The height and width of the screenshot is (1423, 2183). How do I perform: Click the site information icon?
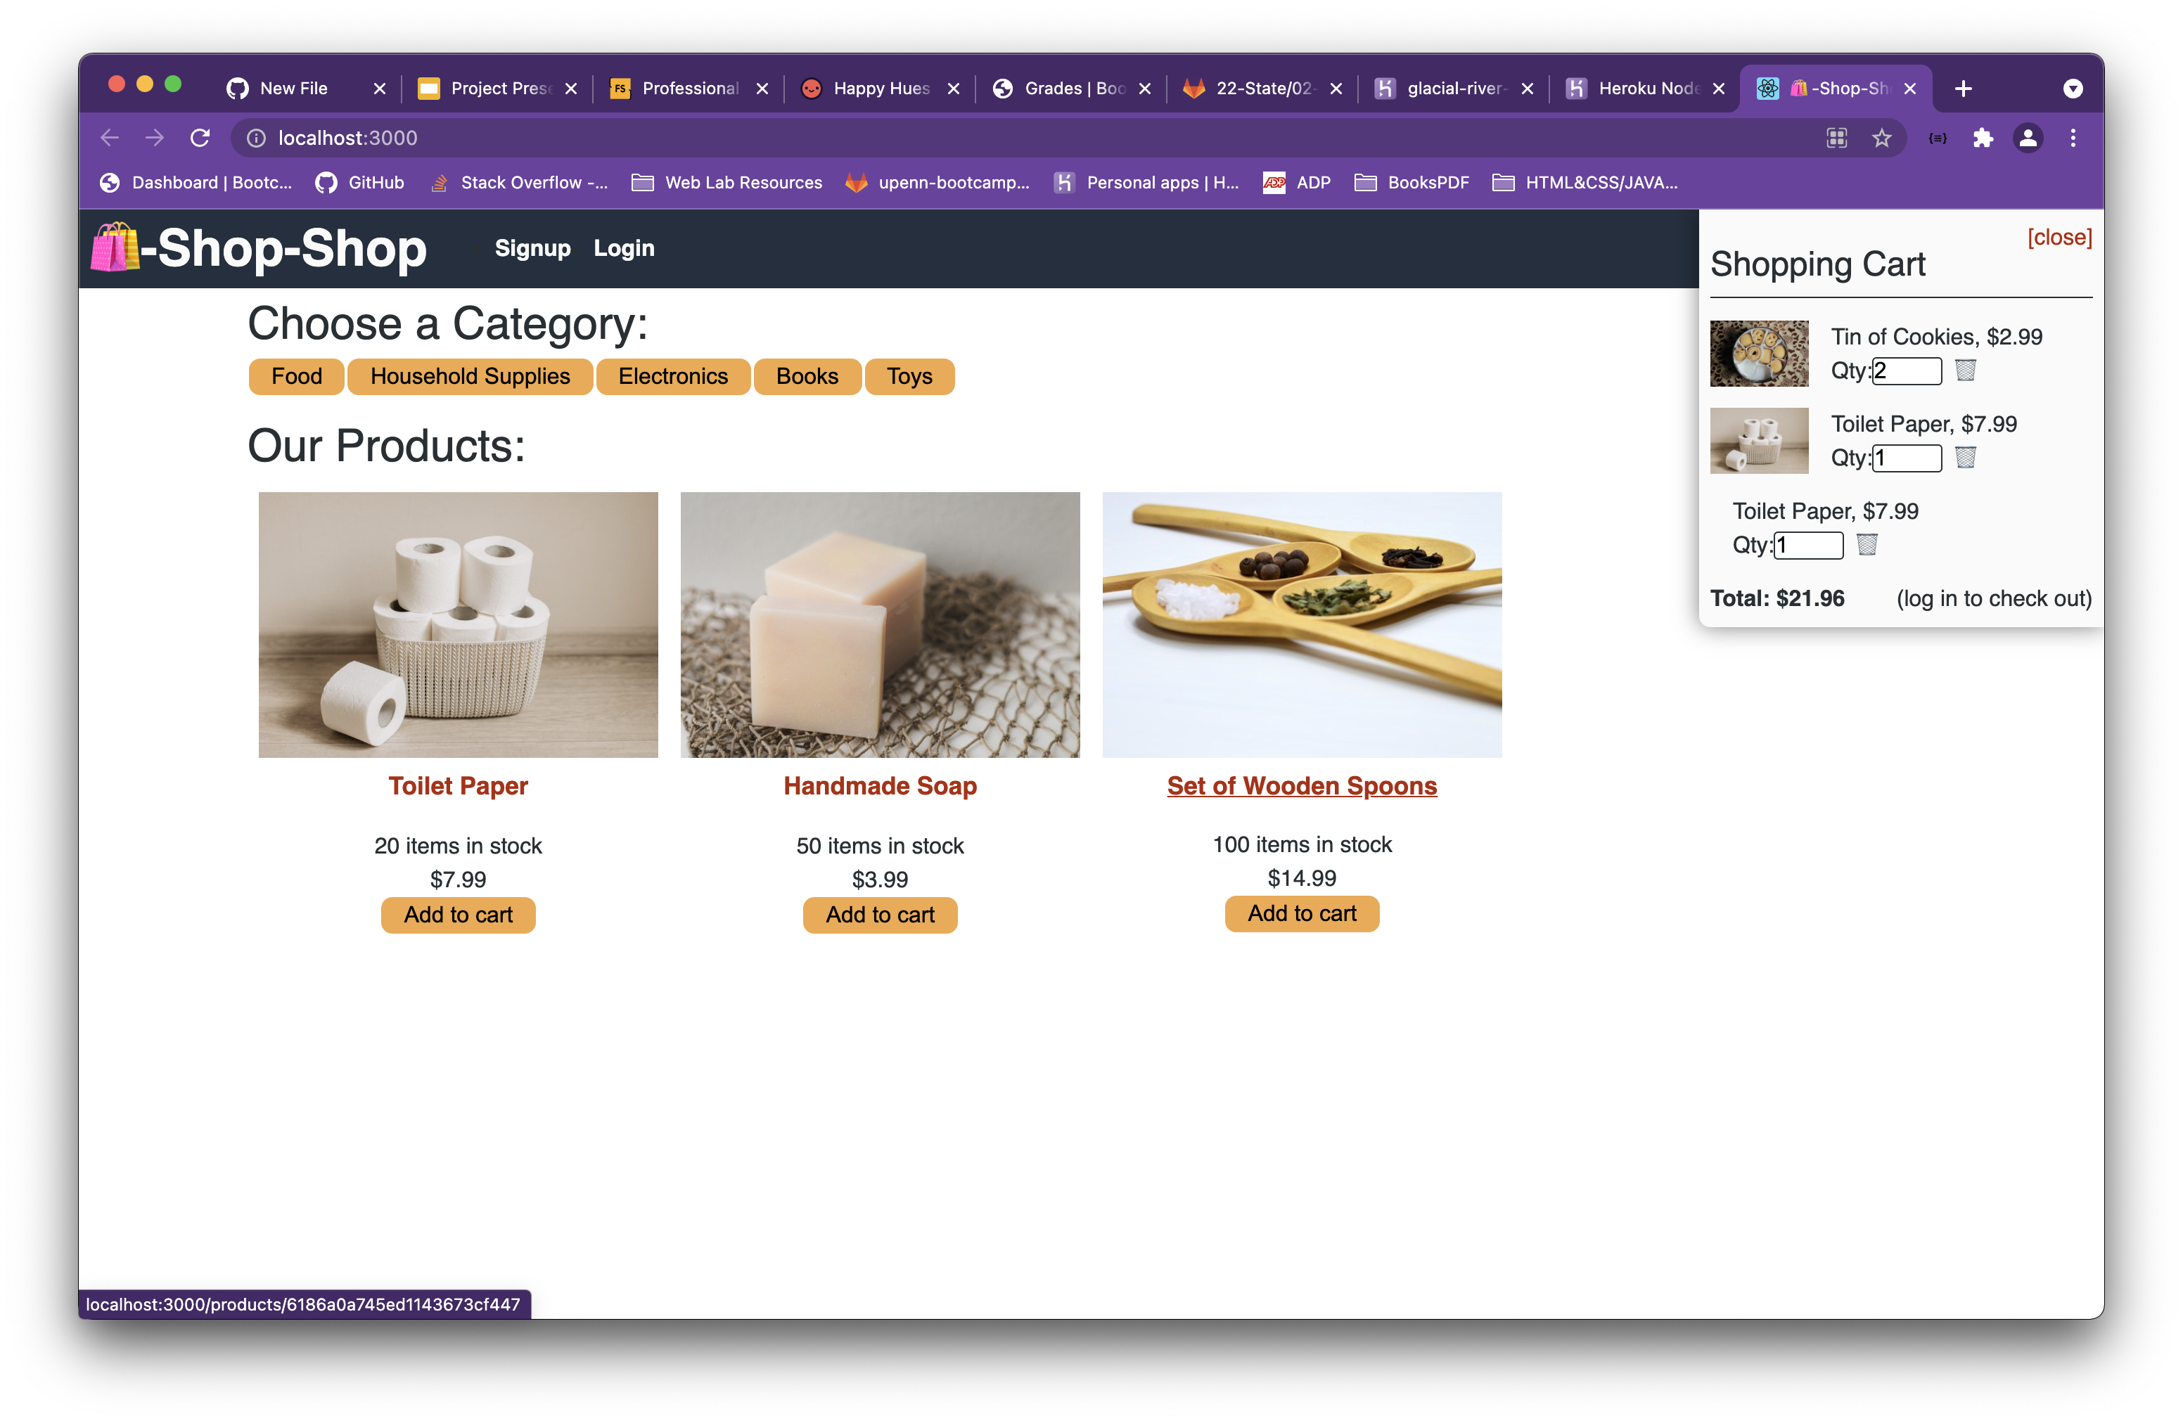[x=256, y=139]
